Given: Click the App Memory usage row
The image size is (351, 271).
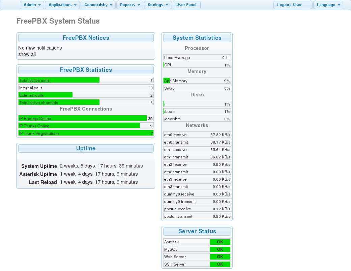Looking at the screenshot, I should click(x=197, y=81).
